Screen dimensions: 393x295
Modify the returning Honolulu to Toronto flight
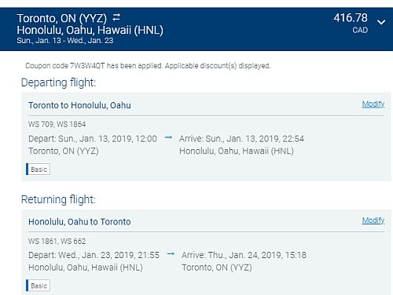tap(373, 220)
